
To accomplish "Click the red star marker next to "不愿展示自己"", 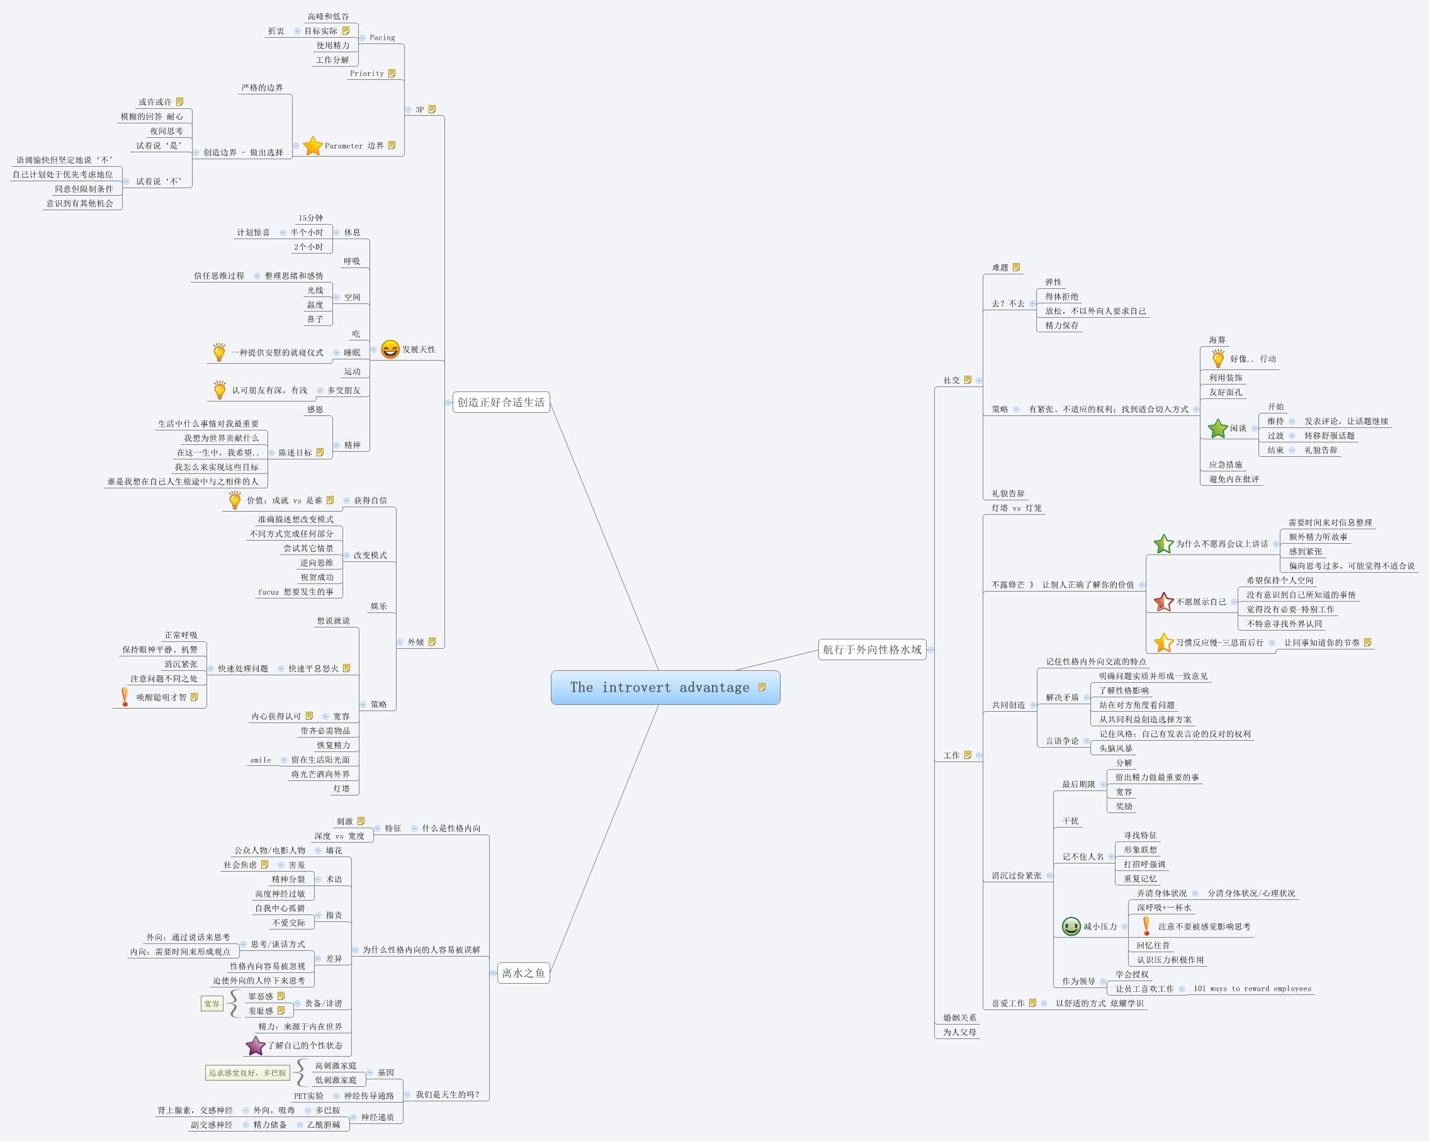I will pyautogui.click(x=1163, y=603).
